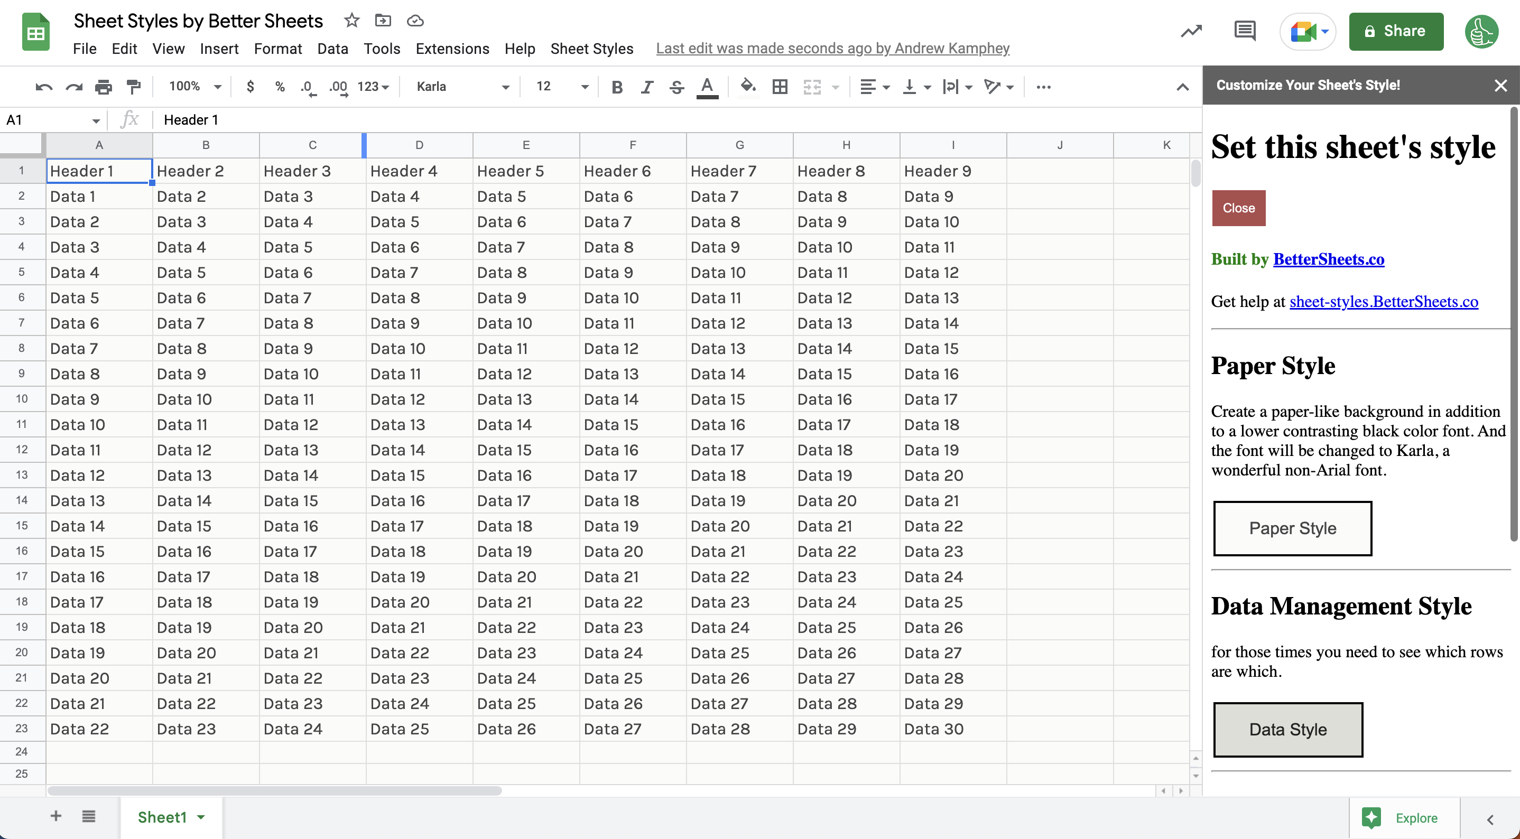Image resolution: width=1520 pixels, height=839 pixels.
Task: Open the borders grid icon
Action: click(780, 87)
